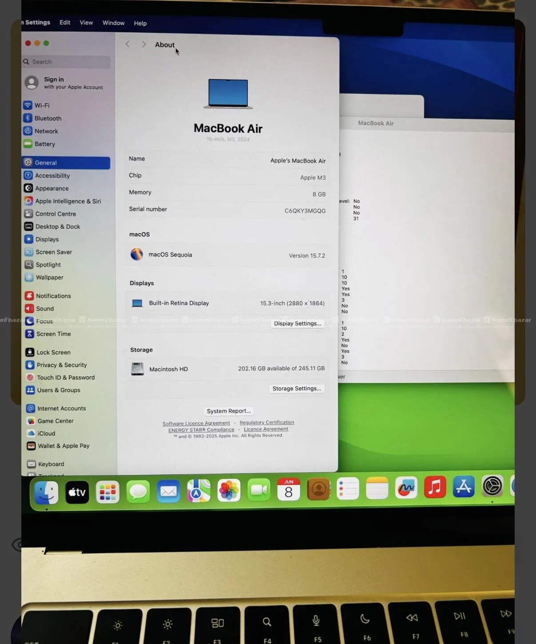Click the Built-in Retina Display row

(x=228, y=303)
